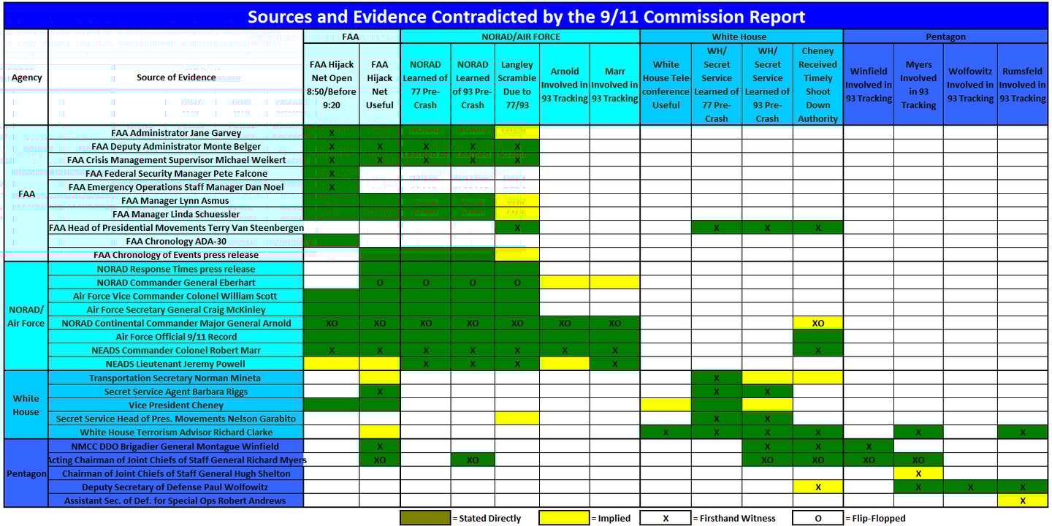Click row label "FAA Deputy Administrator Monte Belger"

pyautogui.click(x=176, y=146)
